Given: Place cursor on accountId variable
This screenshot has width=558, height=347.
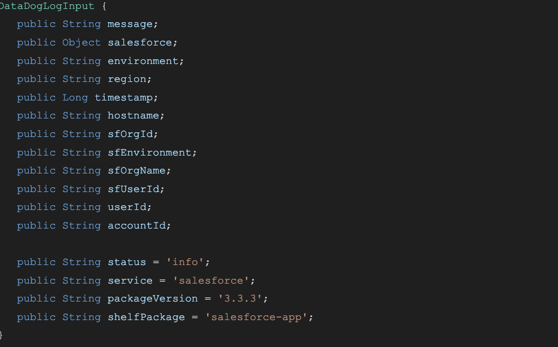Looking at the screenshot, I should [137, 226].
